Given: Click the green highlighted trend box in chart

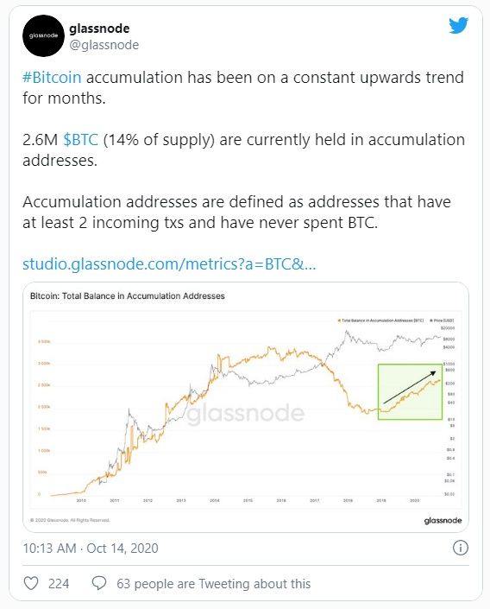Looking at the screenshot, I should click(x=410, y=391).
